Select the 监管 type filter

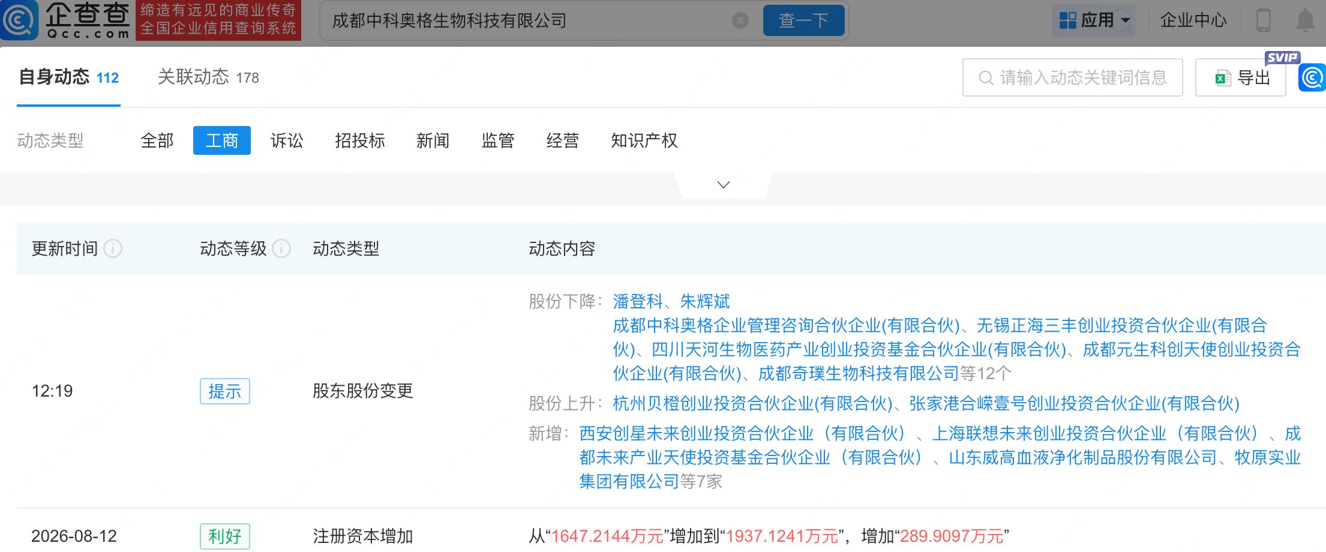pyautogui.click(x=498, y=140)
